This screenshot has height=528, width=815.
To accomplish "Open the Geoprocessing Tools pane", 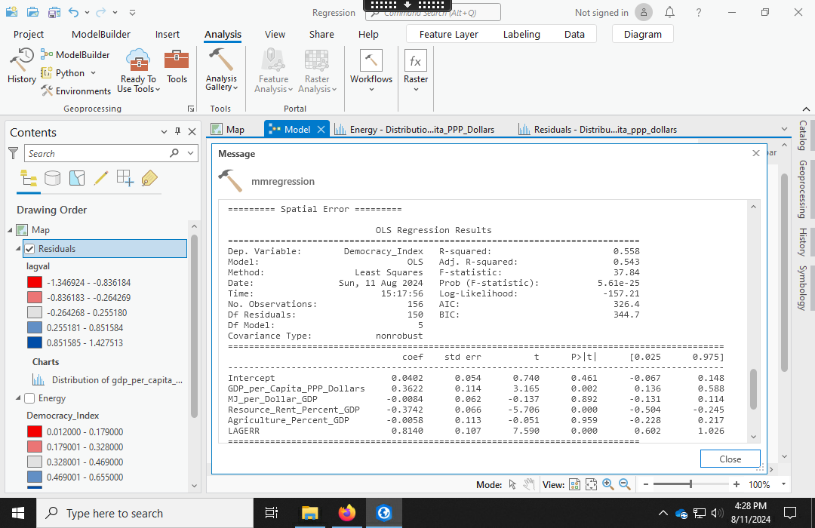I will coord(177,68).
